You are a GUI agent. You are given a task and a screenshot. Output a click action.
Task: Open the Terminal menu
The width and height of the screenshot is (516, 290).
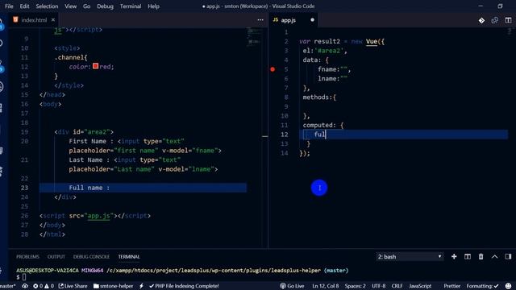[x=131, y=6]
